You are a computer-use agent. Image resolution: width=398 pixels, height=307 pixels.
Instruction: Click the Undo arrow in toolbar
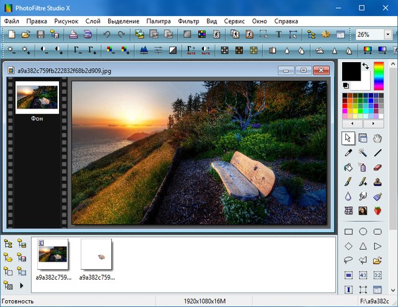click(107, 35)
